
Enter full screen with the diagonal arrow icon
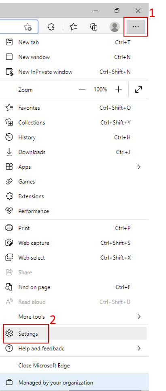138,89
